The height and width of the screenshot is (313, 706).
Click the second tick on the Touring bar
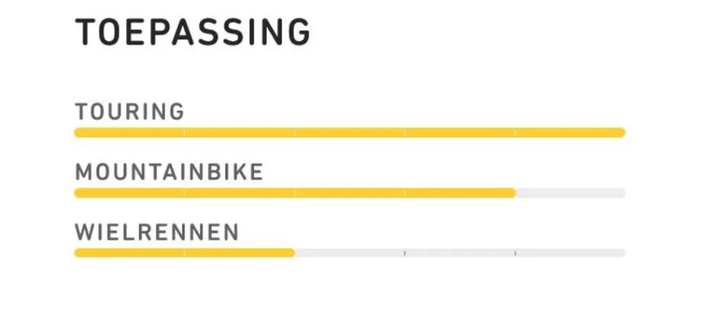[x=294, y=133]
